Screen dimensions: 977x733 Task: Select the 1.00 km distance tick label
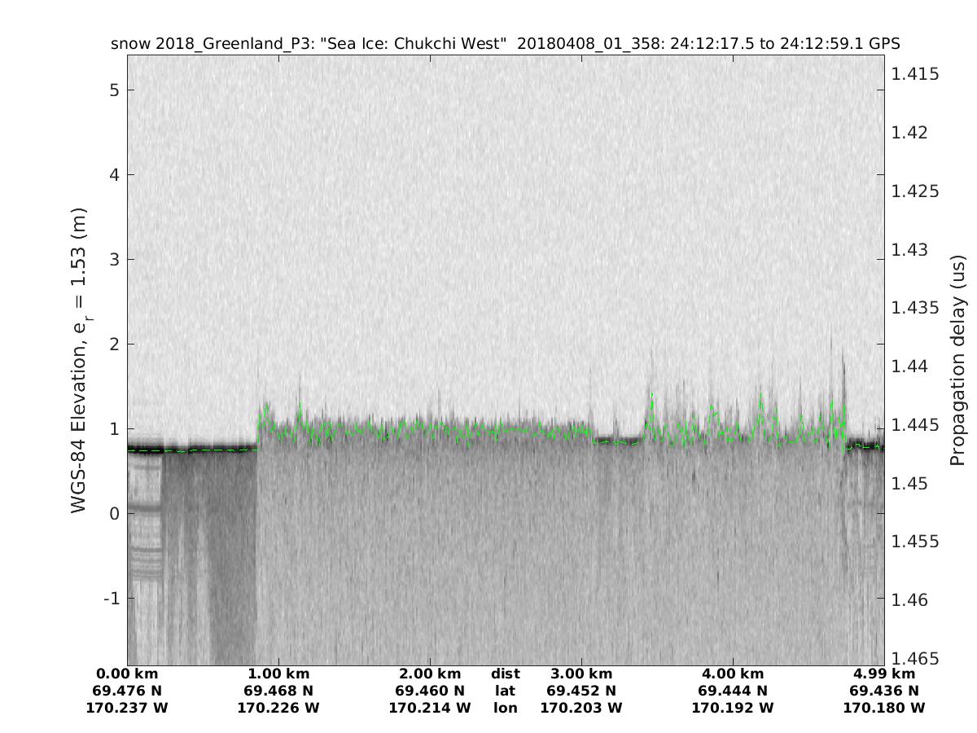278,674
